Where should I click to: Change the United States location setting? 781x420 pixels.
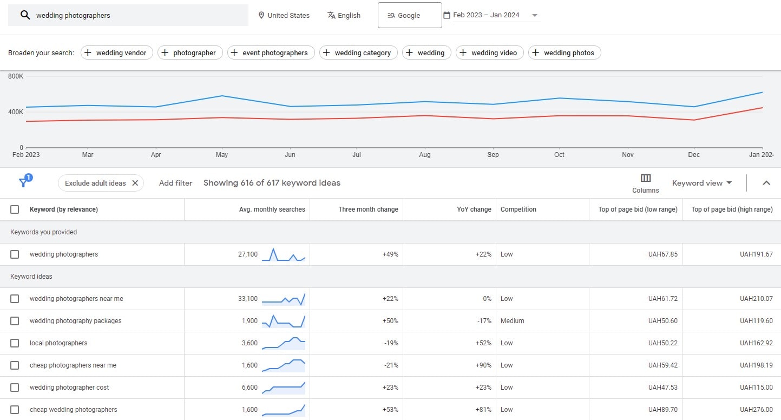click(284, 15)
